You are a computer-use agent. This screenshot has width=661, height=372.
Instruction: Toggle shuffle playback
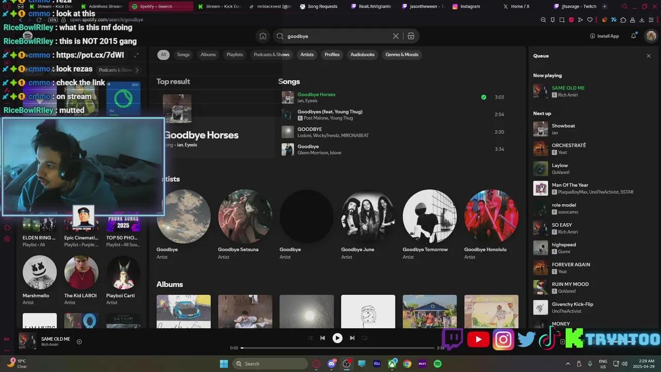[x=310, y=338]
